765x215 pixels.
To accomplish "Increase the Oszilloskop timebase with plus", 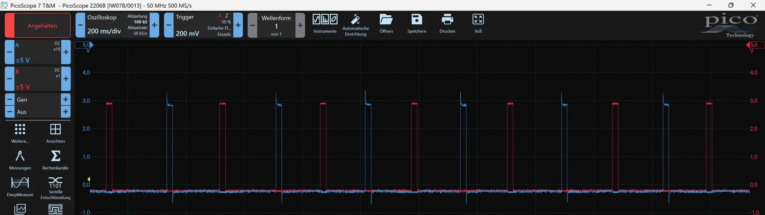I will 154,25.
